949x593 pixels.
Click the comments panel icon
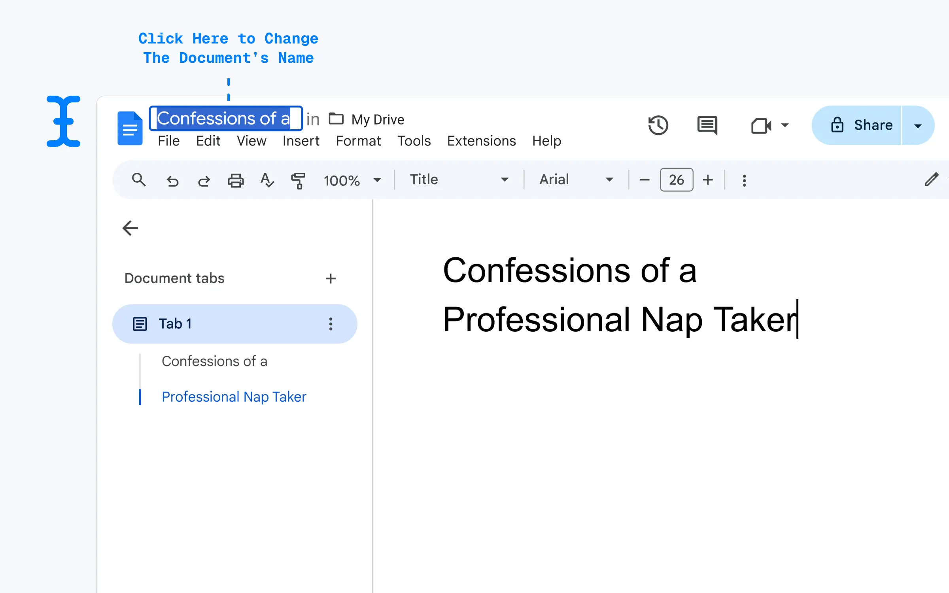[x=707, y=125]
